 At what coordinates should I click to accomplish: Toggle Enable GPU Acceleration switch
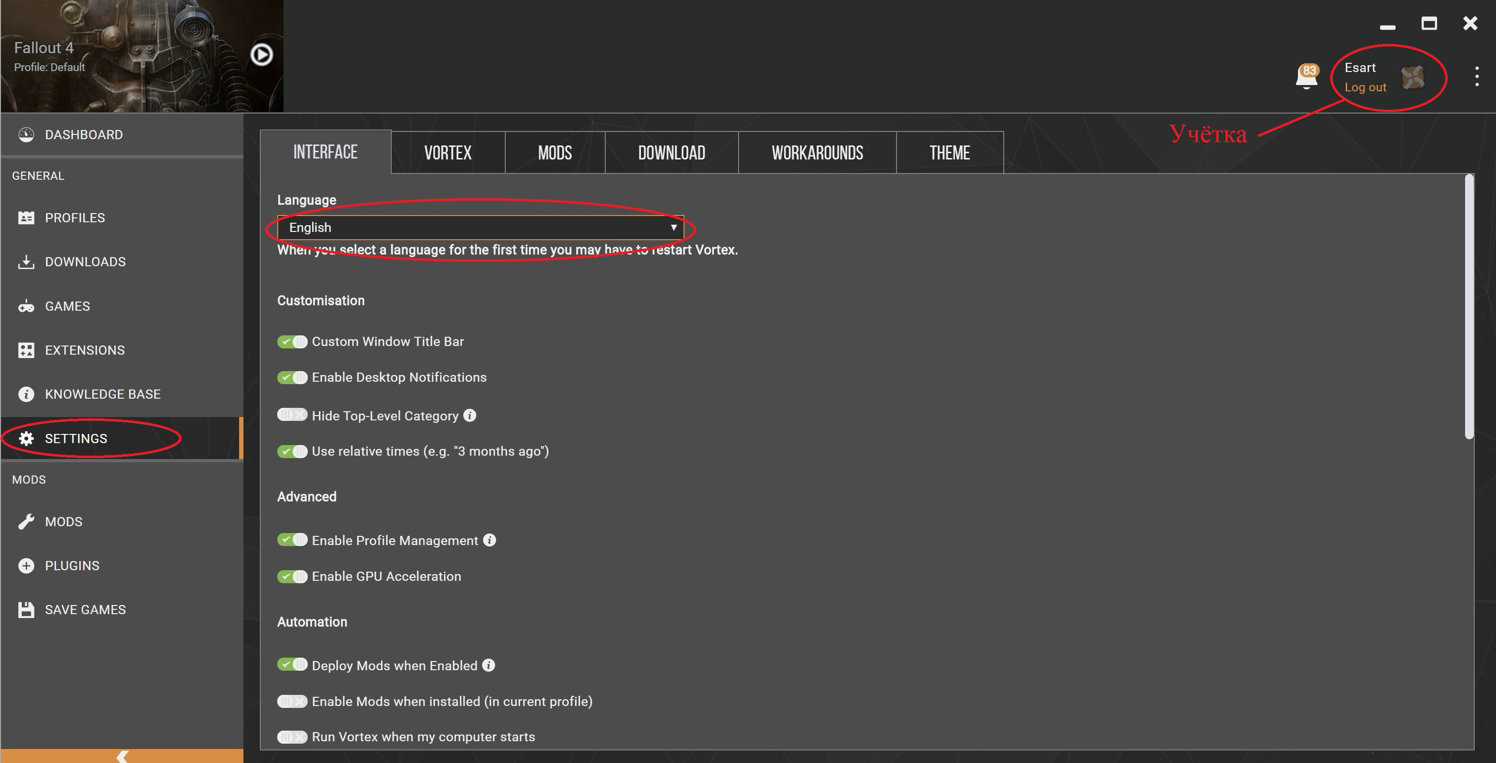[292, 576]
